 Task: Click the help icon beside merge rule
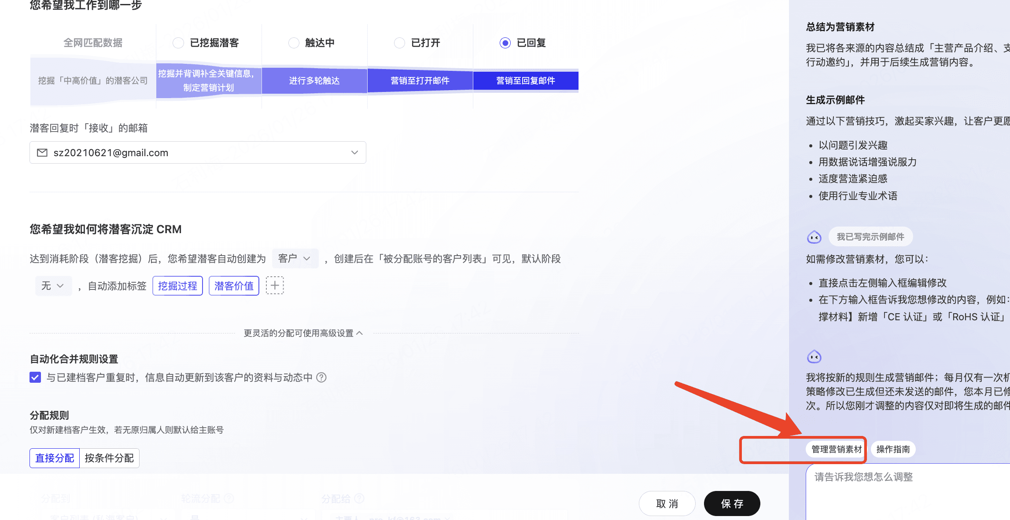(x=322, y=377)
